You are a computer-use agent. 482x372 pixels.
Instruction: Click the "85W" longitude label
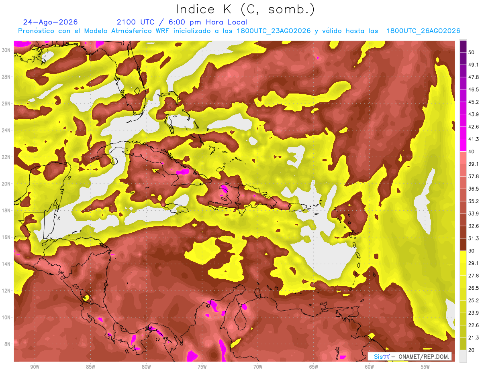point(90,367)
